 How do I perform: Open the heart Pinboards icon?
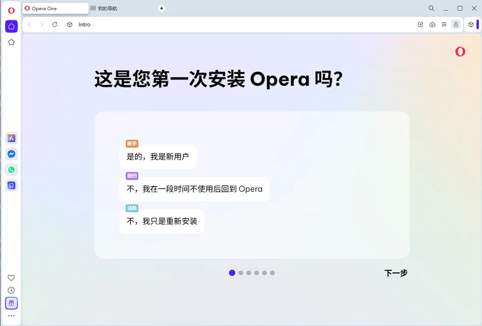click(11, 278)
